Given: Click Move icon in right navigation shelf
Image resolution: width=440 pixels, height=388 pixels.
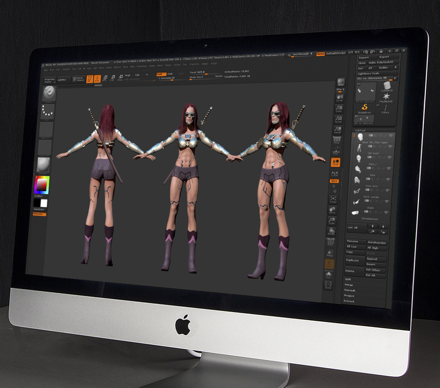Looking at the screenshot, I should [332, 210].
